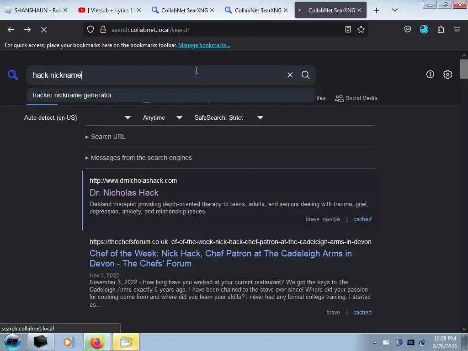Open Dr. Nicholas Hack result title
This screenshot has height=351, width=468.
point(124,193)
